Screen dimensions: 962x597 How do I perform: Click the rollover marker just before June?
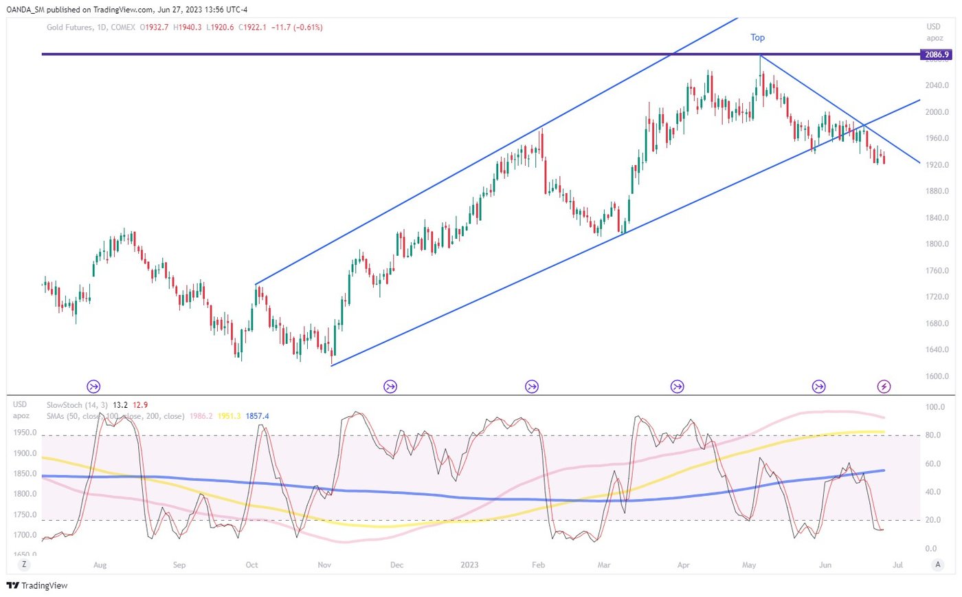tap(818, 387)
